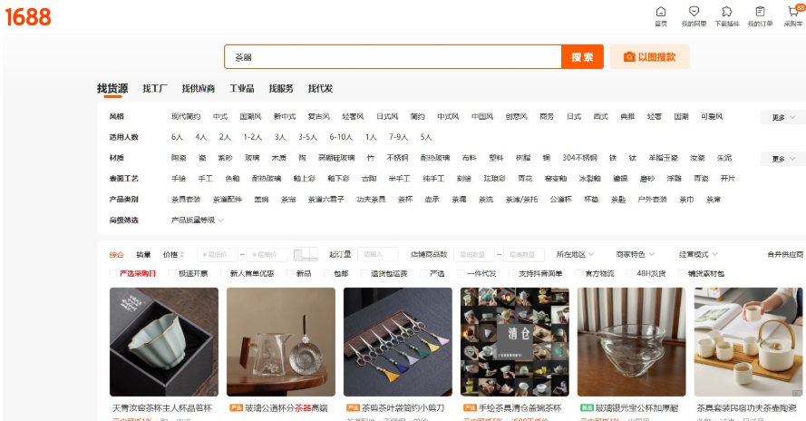Switch the grid/list view layout icon

tap(306, 254)
